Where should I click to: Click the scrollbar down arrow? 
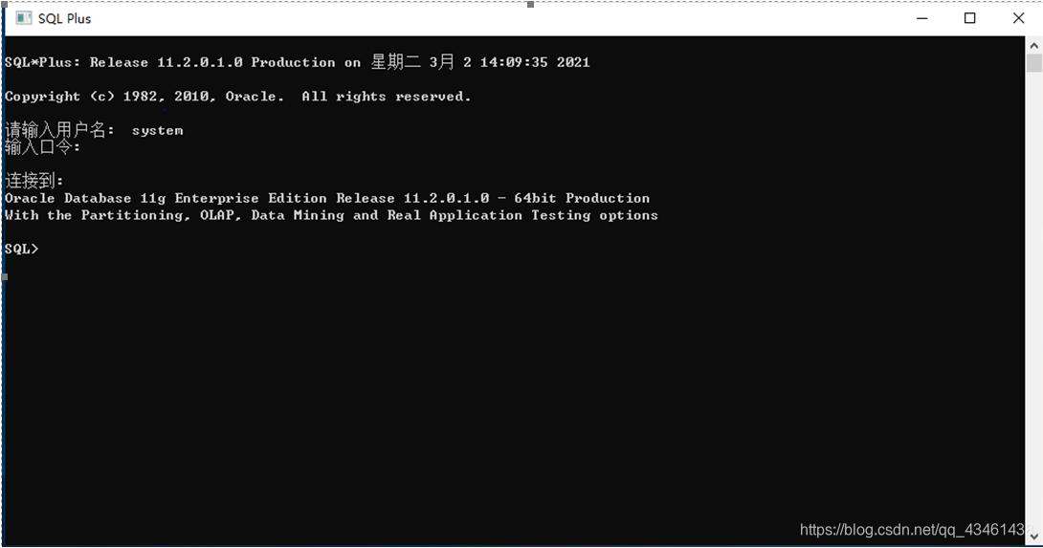coord(1033,535)
